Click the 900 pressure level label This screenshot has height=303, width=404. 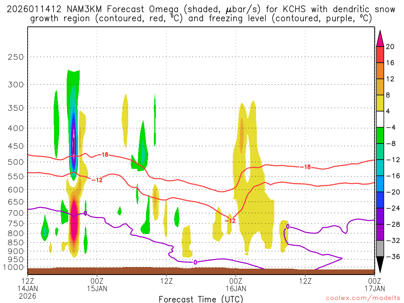coord(16,251)
